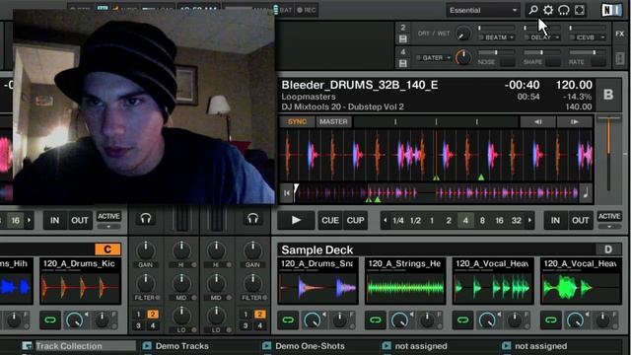Viewport: 631px width, 355px height.
Task: Click the Demo Tracks favorite folder icon
Action: click(147, 346)
